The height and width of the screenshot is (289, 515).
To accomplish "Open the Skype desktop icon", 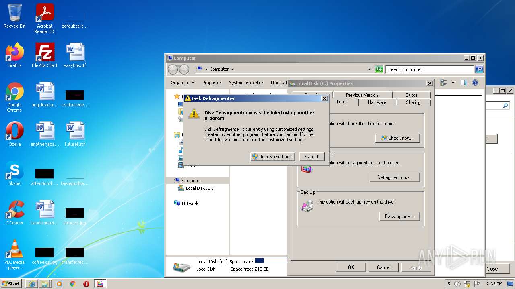I will point(14,173).
